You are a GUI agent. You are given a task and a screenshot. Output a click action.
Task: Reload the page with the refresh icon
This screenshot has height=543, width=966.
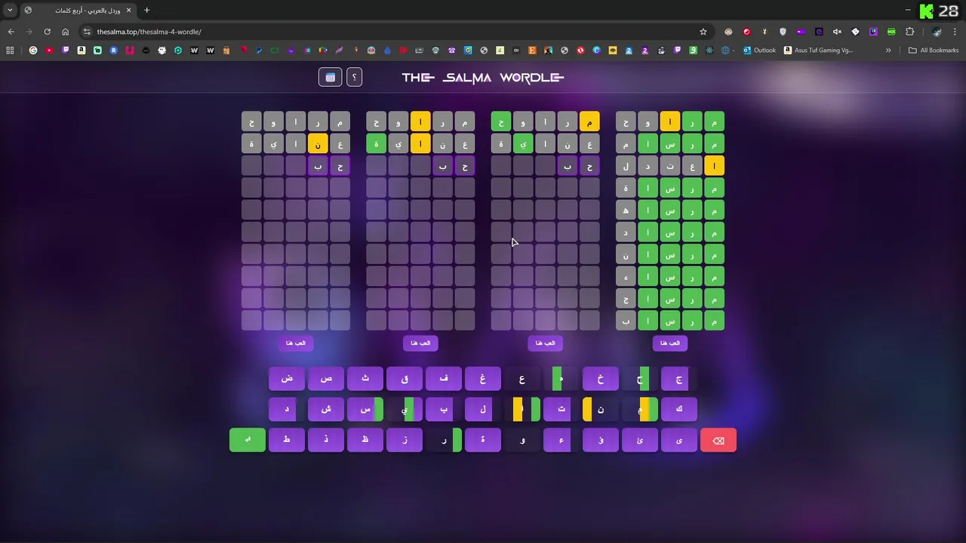pyautogui.click(x=47, y=32)
